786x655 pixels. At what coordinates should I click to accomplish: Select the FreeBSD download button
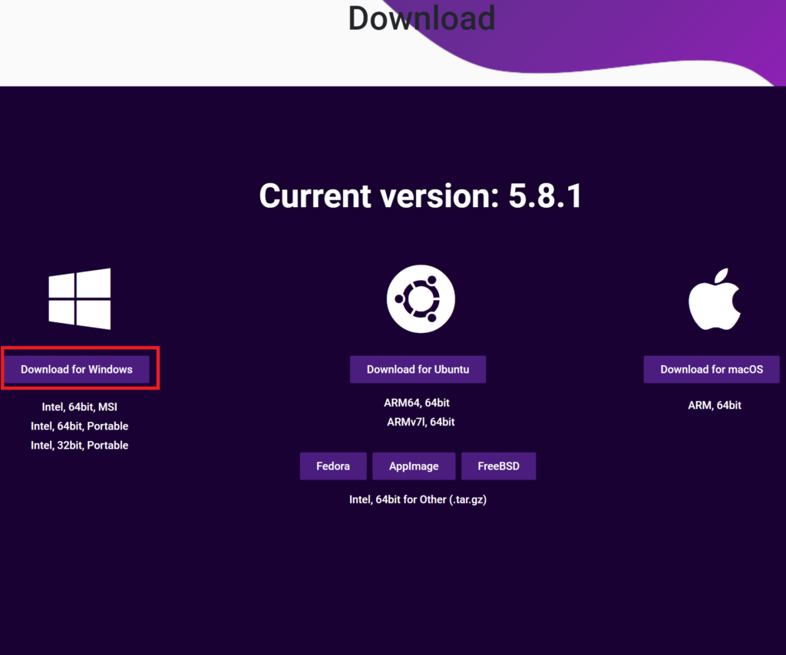(498, 466)
